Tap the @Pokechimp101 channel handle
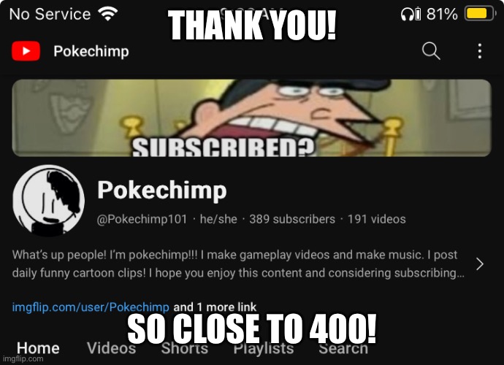 [x=142, y=219]
